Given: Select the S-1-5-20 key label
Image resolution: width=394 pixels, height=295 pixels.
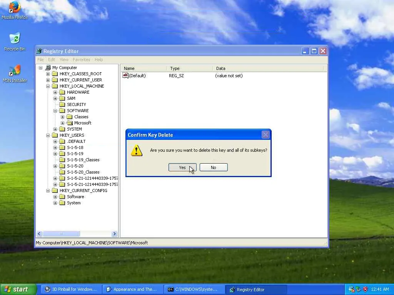Looking at the screenshot, I should pyautogui.click(x=75, y=166).
